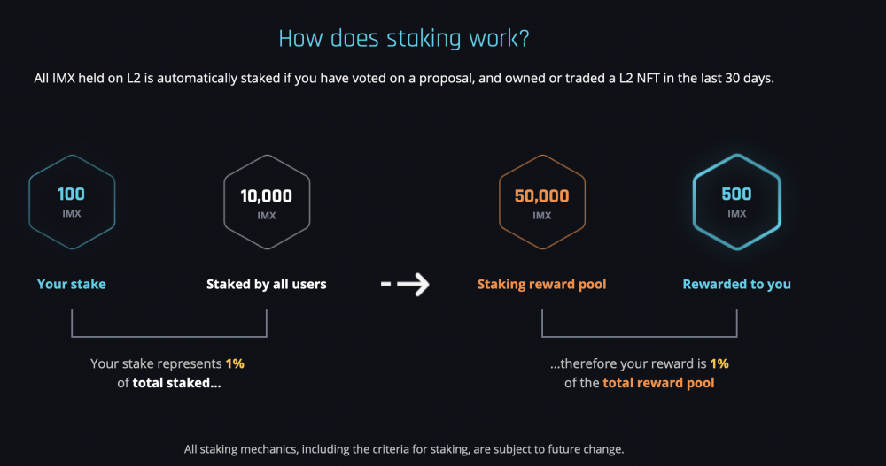Click the '500' number in reward hexagon
Viewport: 886px width, 466px height.
coord(736,194)
